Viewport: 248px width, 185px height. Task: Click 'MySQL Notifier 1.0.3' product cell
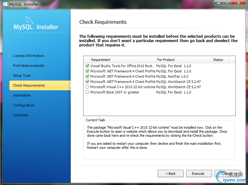click(x=172, y=76)
